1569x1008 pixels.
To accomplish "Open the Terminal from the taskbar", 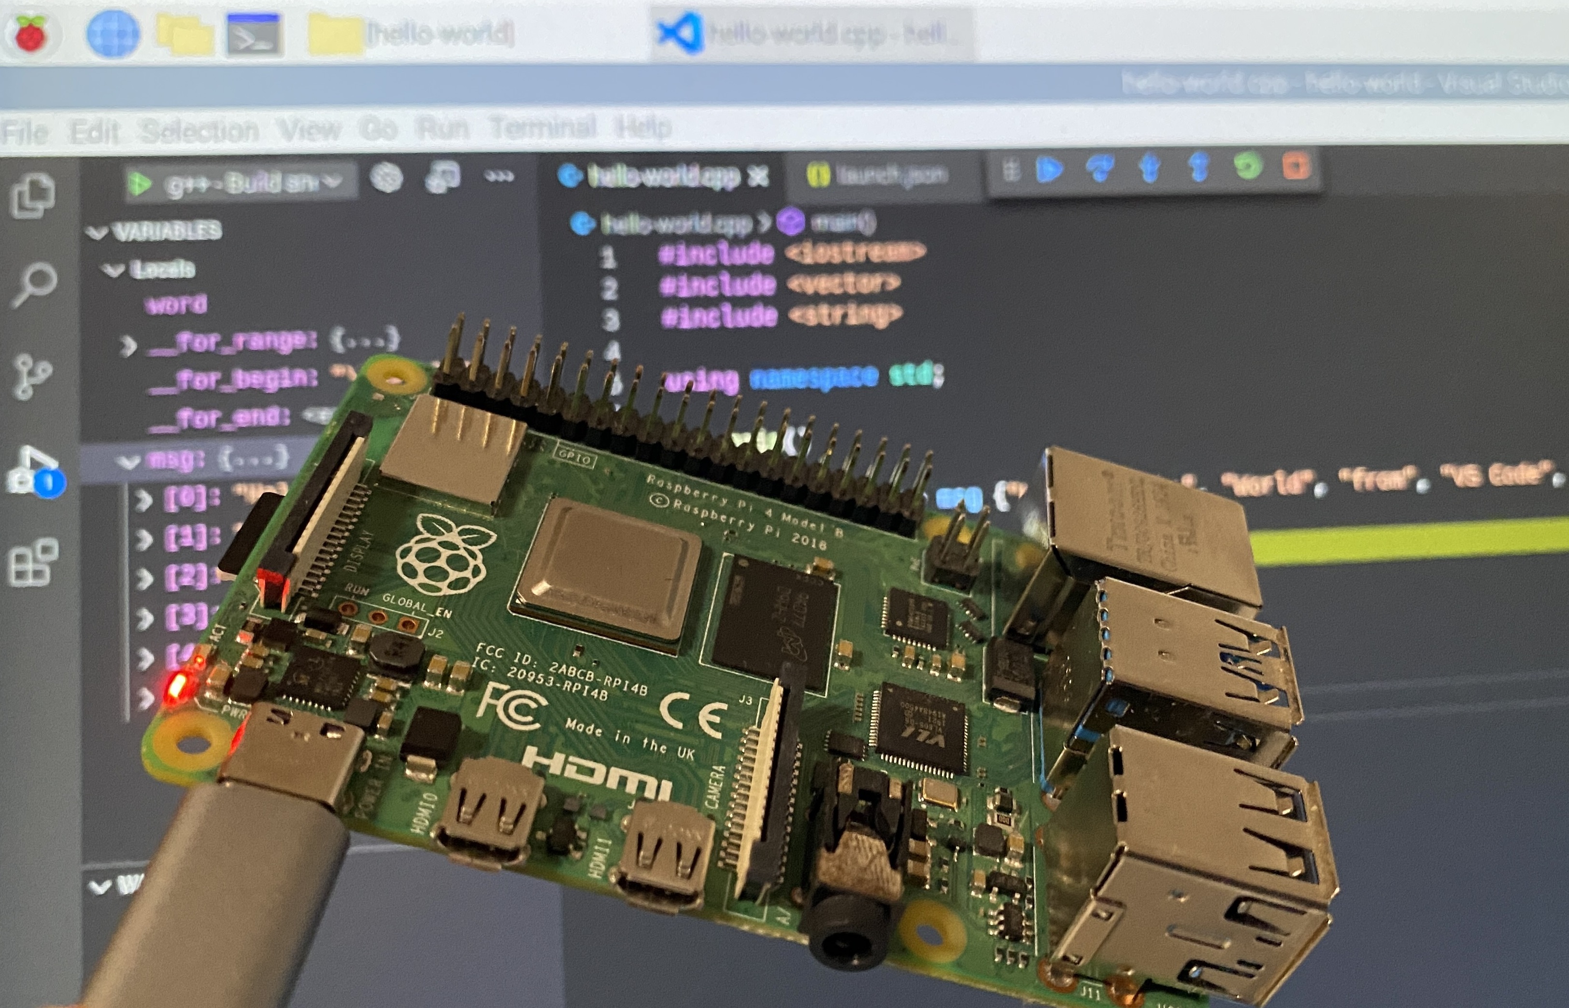I will [254, 34].
